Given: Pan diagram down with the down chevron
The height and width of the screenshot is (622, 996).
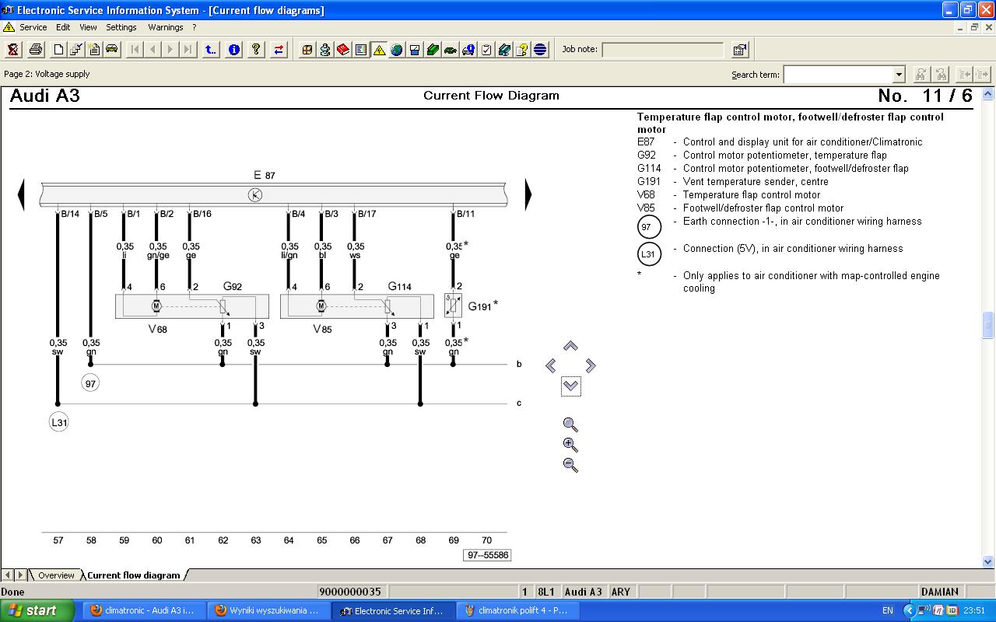Looking at the screenshot, I should pos(570,386).
